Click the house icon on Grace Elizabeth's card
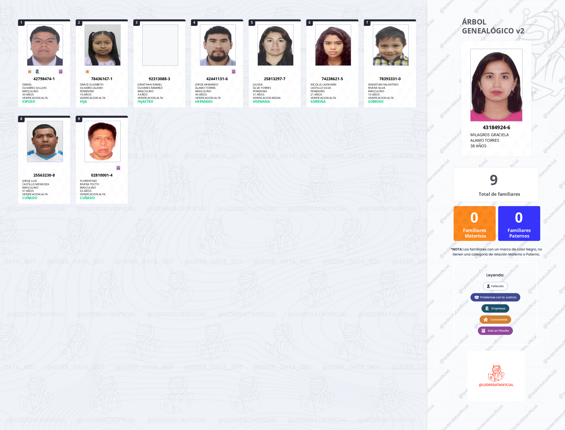 [x=87, y=72]
